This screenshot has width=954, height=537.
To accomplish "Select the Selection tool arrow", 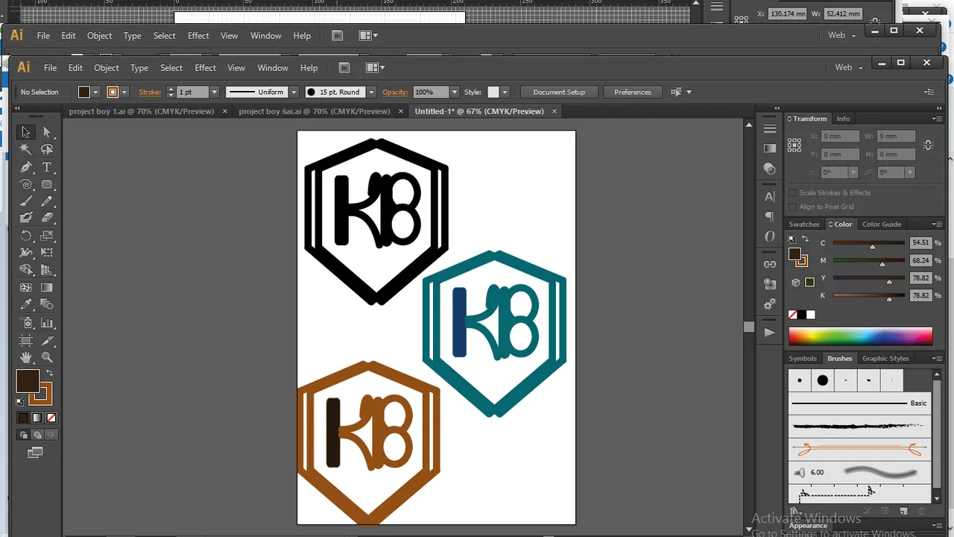I will tap(26, 132).
